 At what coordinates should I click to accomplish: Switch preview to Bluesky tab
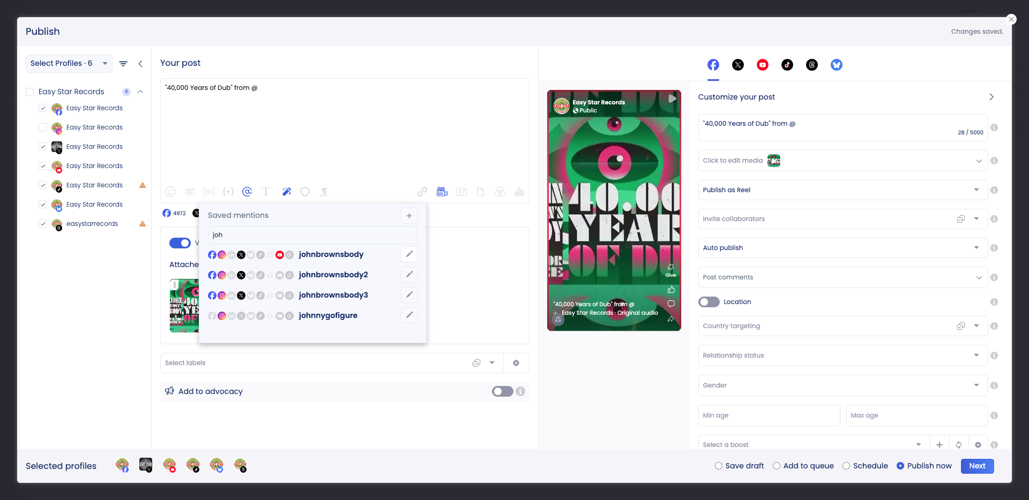tap(837, 65)
